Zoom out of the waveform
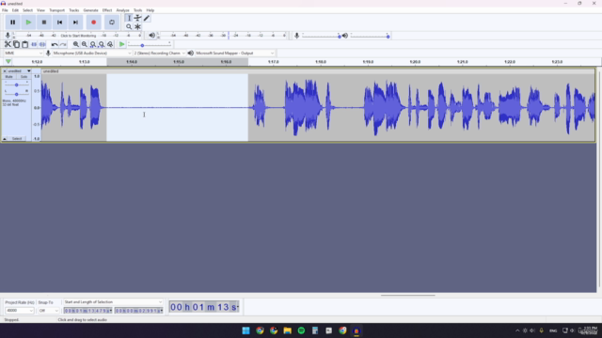This screenshot has height=338, width=602. (85, 44)
